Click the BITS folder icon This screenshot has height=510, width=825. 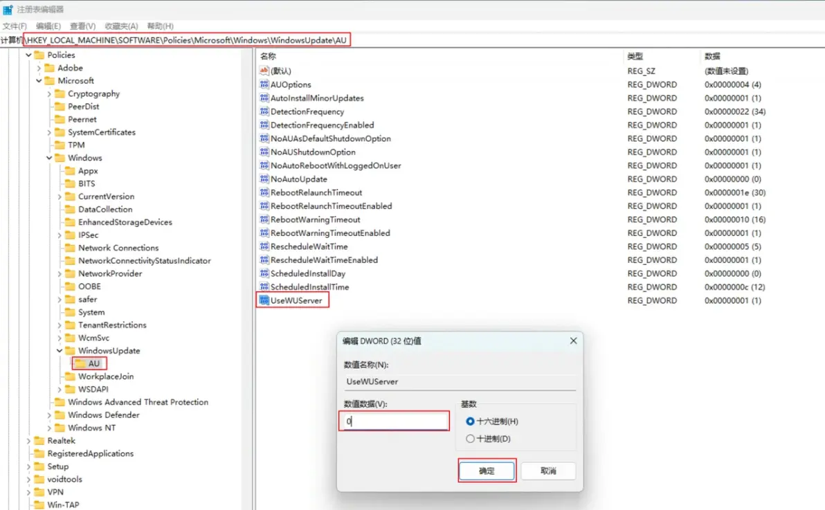(70, 183)
